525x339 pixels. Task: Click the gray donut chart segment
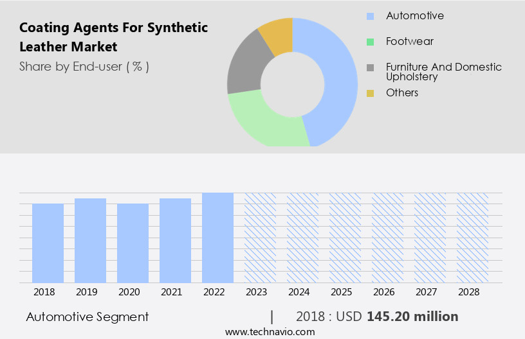243,71
